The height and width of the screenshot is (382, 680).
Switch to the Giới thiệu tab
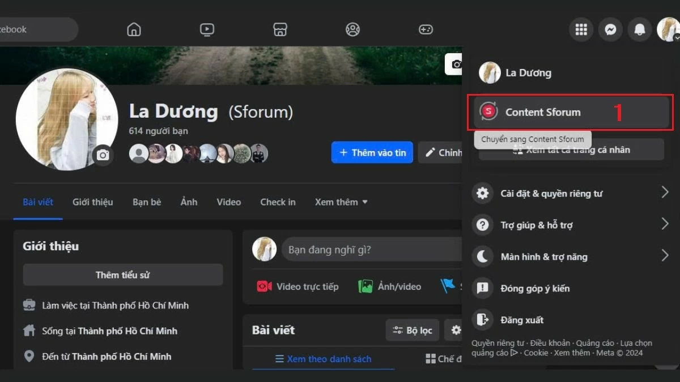92,202
